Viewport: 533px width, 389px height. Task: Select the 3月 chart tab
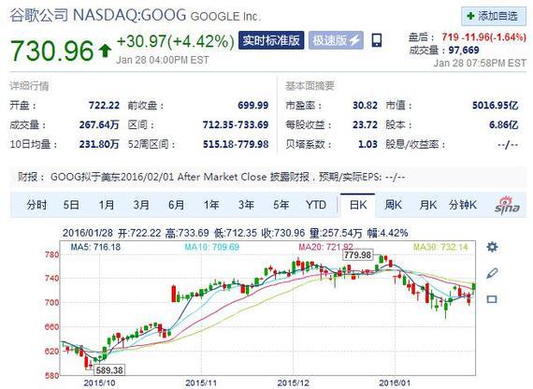141,205
